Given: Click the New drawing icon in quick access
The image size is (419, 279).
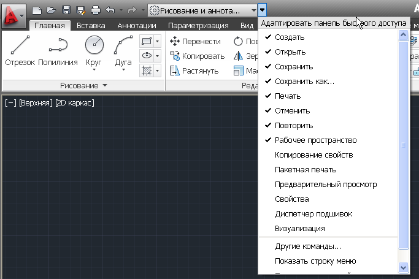Looking at the screenshot, I should click(x=37, y=10).
